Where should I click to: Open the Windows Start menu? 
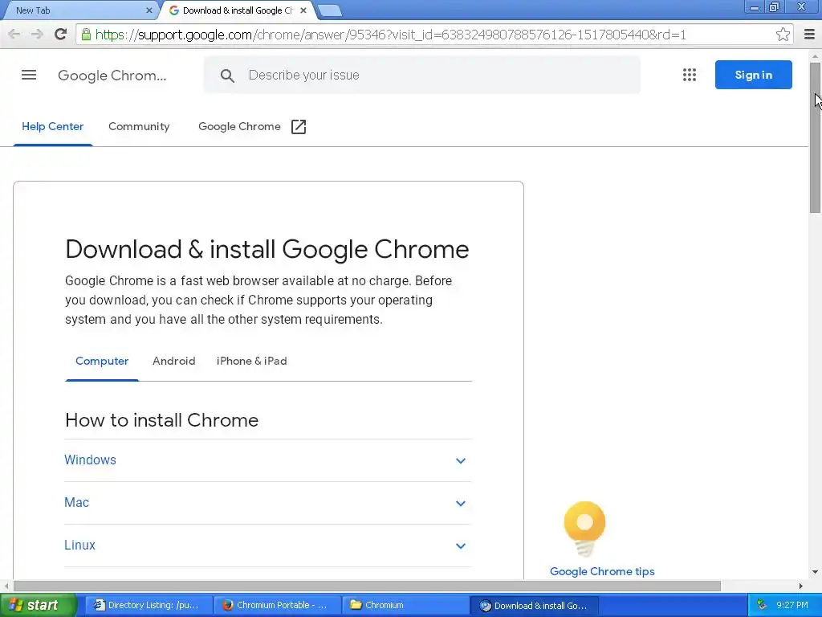[38, 605]
